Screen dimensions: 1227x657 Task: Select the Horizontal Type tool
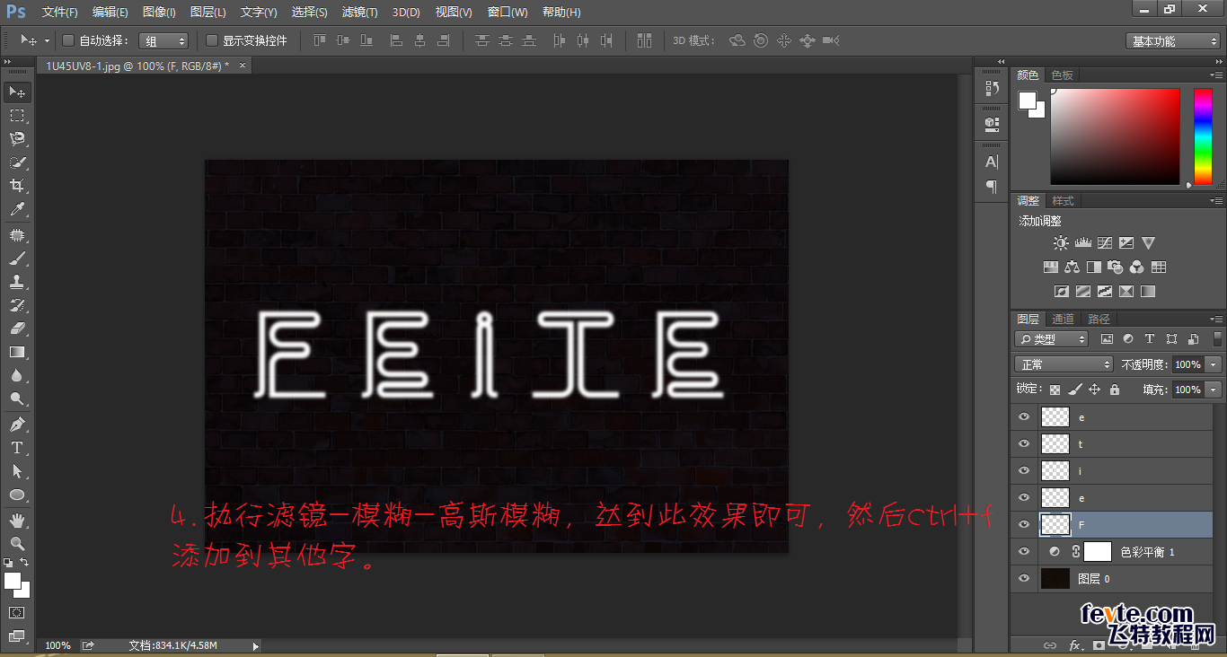[x=17, y=448]
